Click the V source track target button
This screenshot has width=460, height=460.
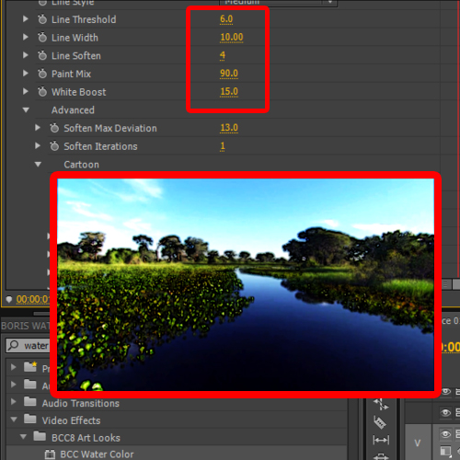pyautogui.click(x=418, y=443)
